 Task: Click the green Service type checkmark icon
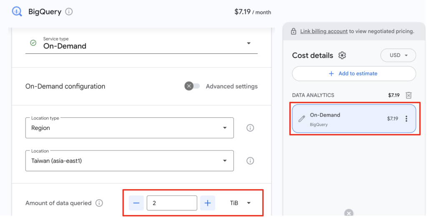pos(33,43)
